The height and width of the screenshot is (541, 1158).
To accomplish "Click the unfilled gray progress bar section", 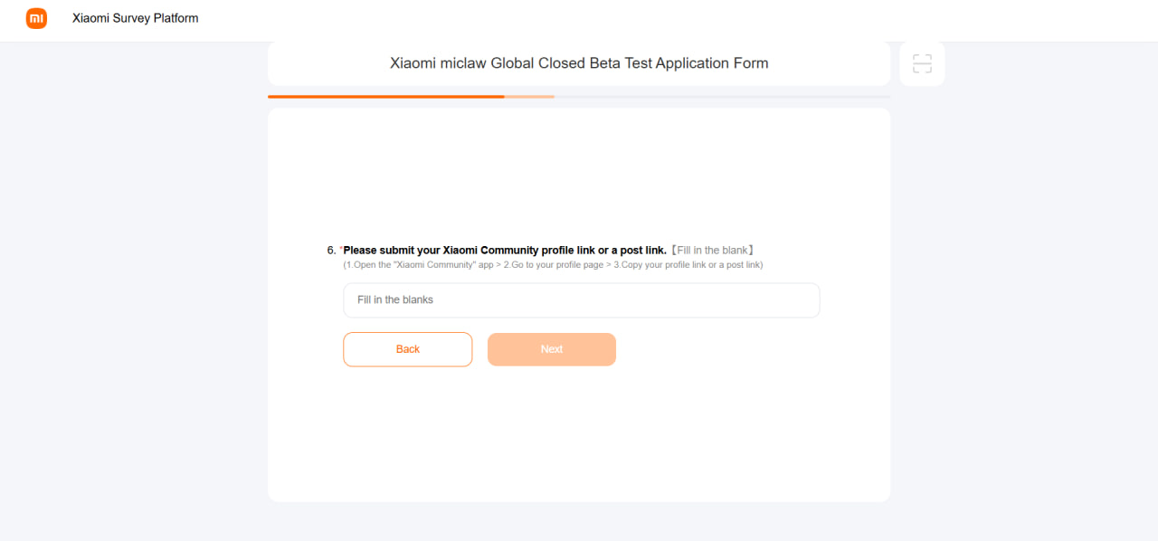I will coord(722,96).
